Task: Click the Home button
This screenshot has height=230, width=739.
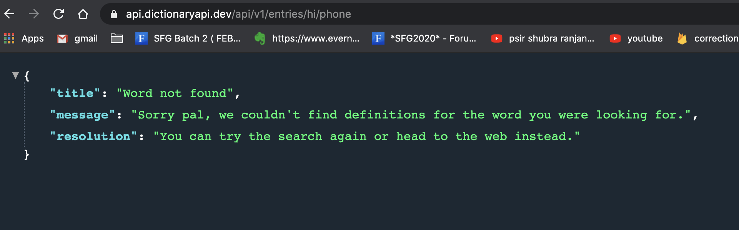Action: (83, 14)
